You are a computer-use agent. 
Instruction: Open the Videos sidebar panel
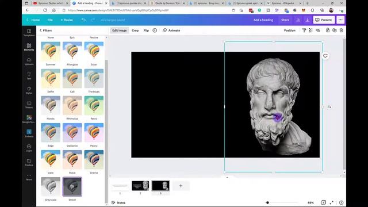pos(29,105)
